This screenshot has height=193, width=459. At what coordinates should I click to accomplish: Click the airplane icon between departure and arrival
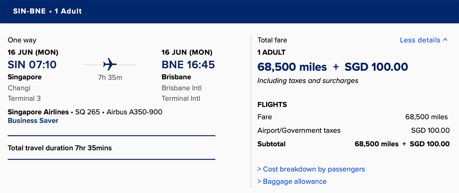(x=110, y=64)
